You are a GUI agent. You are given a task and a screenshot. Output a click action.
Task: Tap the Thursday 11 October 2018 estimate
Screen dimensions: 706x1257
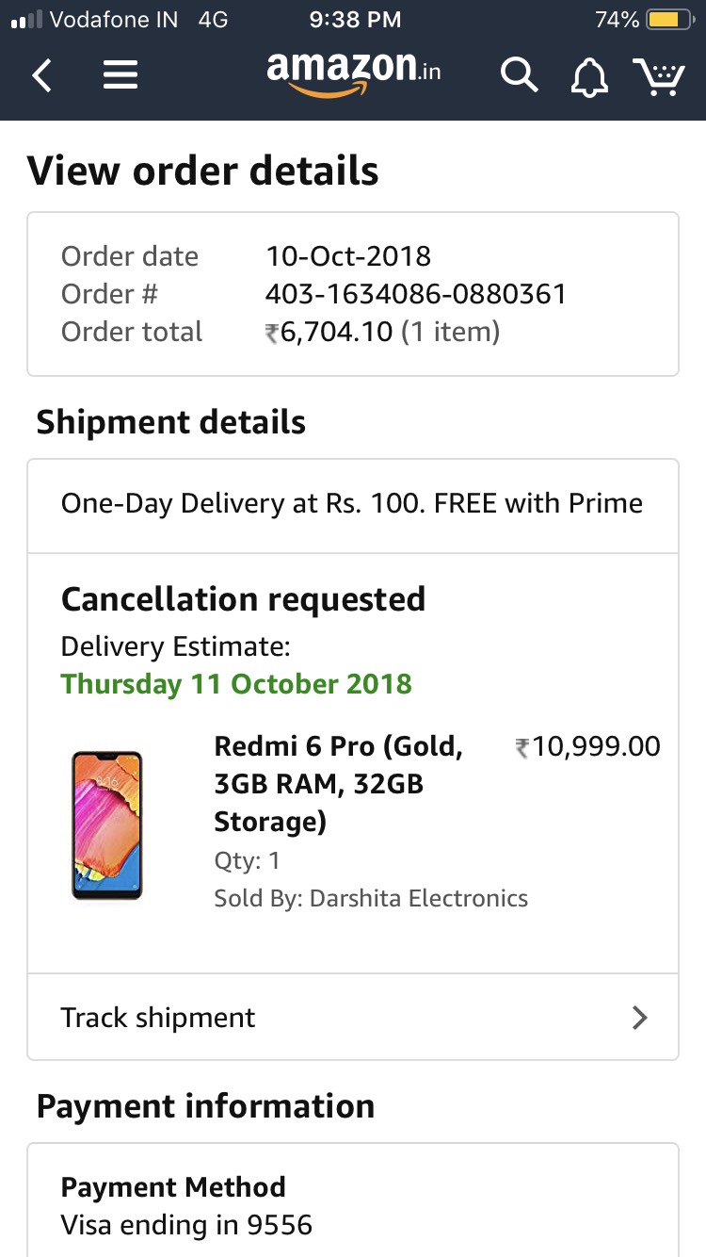pos(236,684)
